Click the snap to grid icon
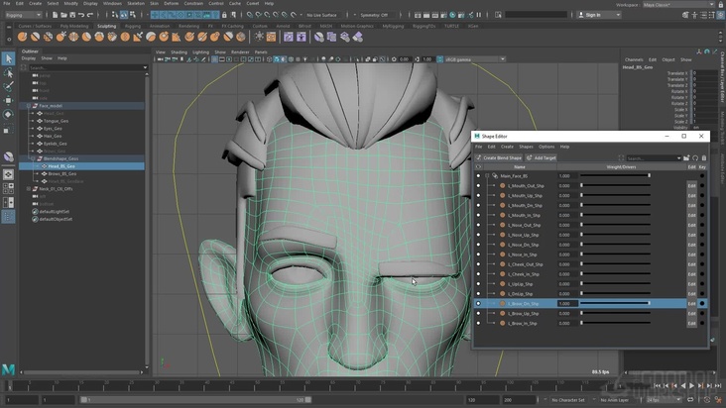The image size is (726, 408). pos(250,15)
